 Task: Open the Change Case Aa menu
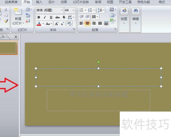point(49,24)
